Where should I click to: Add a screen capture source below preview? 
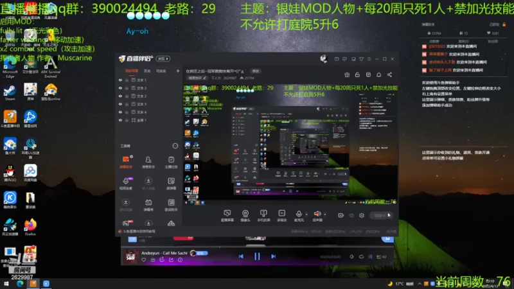[227, 215]
